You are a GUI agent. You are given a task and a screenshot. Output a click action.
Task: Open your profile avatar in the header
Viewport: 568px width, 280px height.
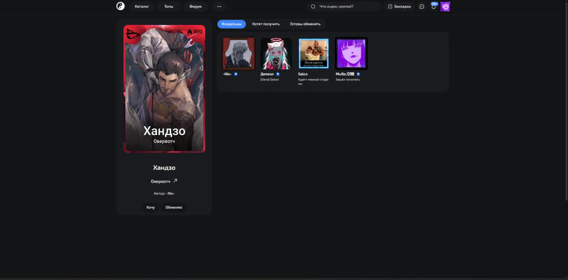pyautogui.click(x=445, y=6)
